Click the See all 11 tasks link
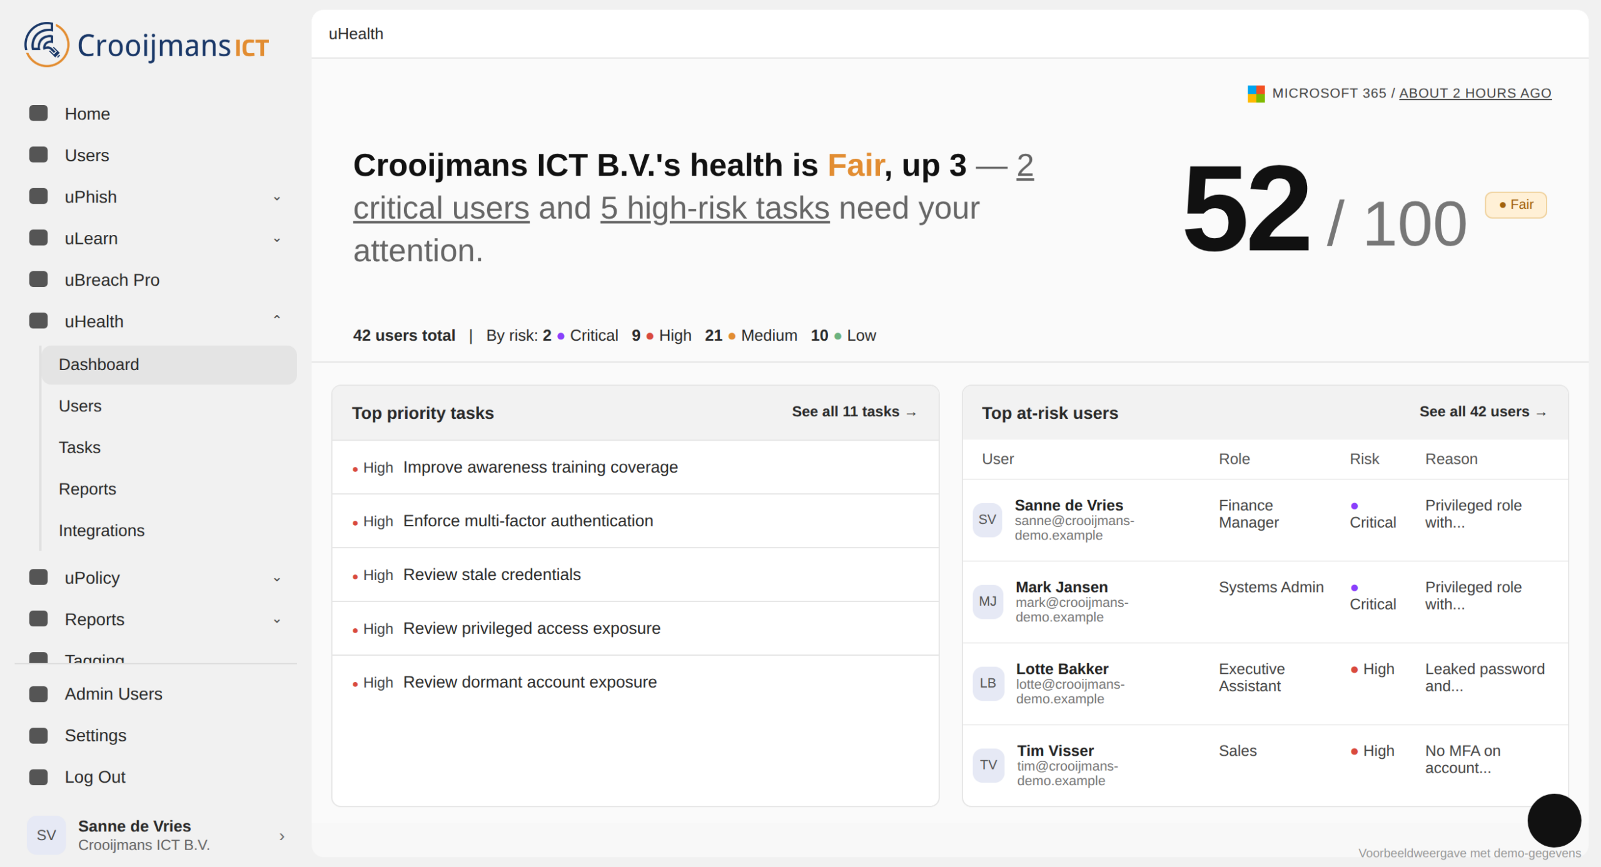The image size is (1601, 867). [x=854, y=412]
